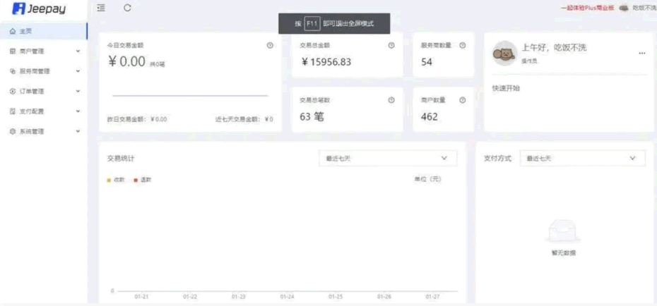Click the info icon beside 商户数量
This screenshot has height=306, width=657.
click(463, 100)
